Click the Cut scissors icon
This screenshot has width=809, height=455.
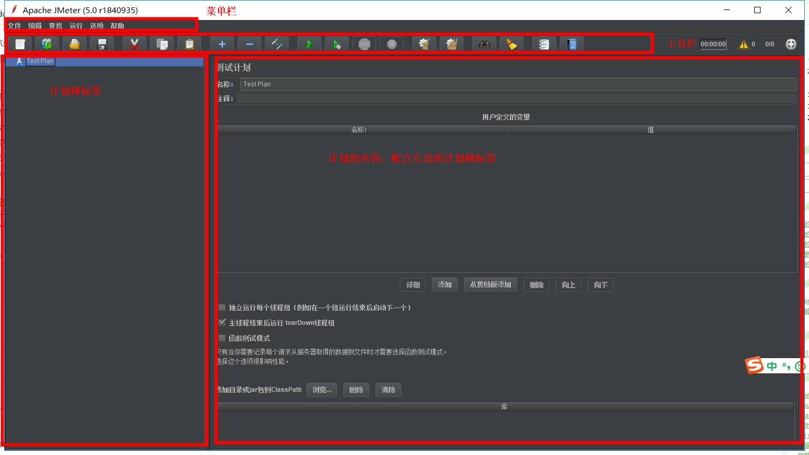click(x=135, y=44)
